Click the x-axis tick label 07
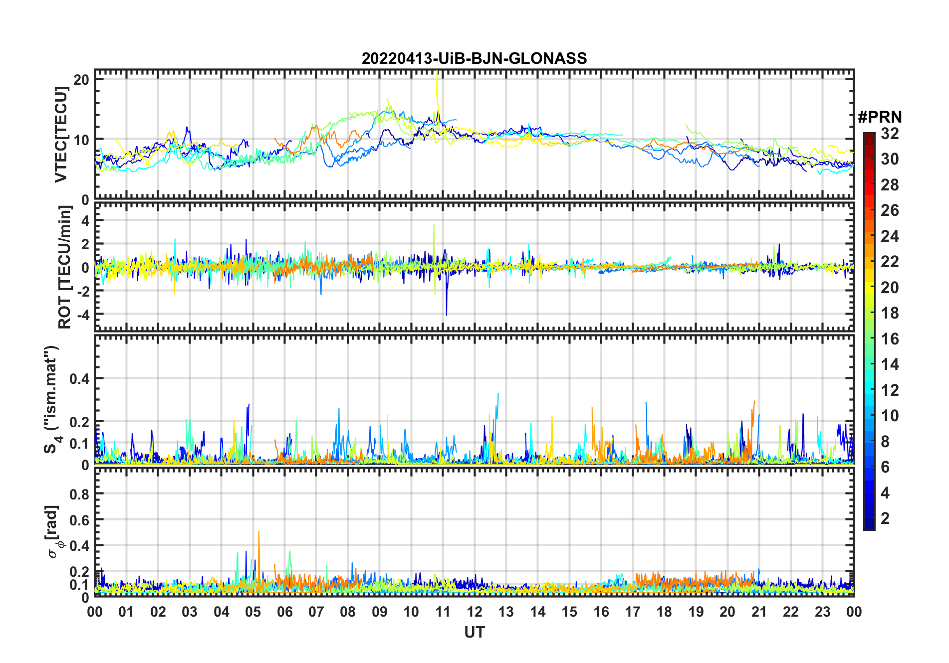The image size is (949, 663). [x=316, y=612]
